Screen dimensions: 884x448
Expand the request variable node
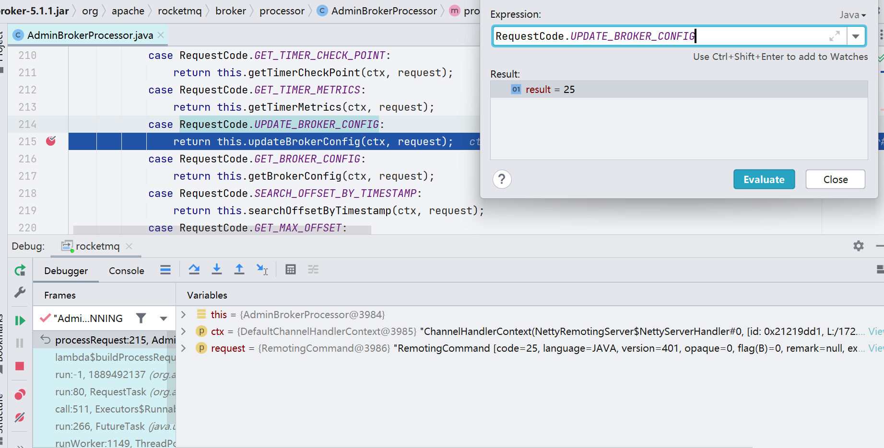183,348
